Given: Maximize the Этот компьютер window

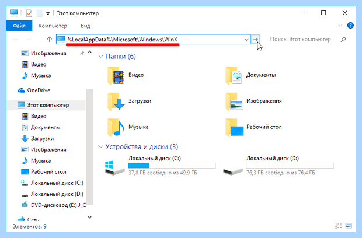Looking at the screenshot, I should pyautogui.click(x=323, y=13).
